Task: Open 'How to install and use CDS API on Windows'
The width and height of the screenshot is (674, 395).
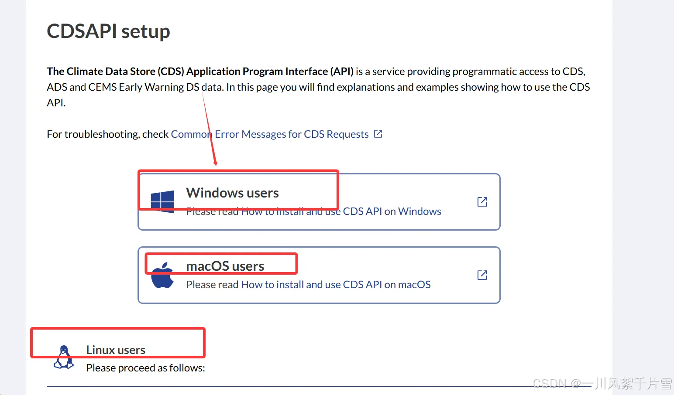Action: 341,211
